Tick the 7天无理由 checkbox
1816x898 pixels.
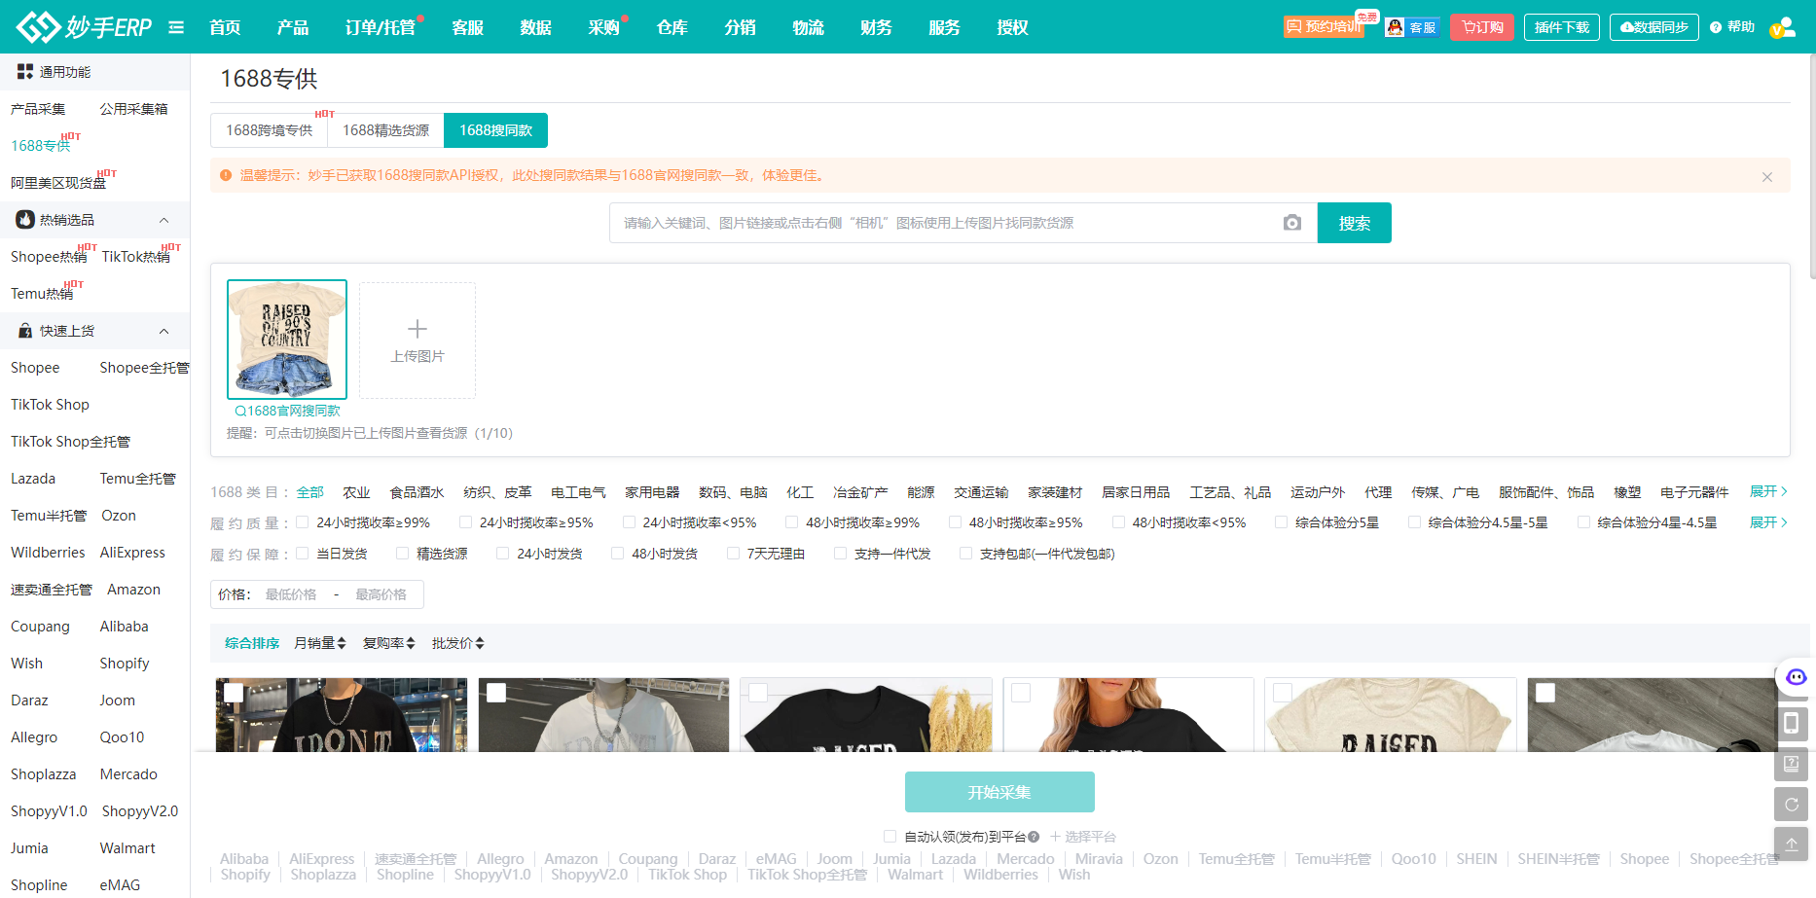pyautogui.click(x=733, y=554)
